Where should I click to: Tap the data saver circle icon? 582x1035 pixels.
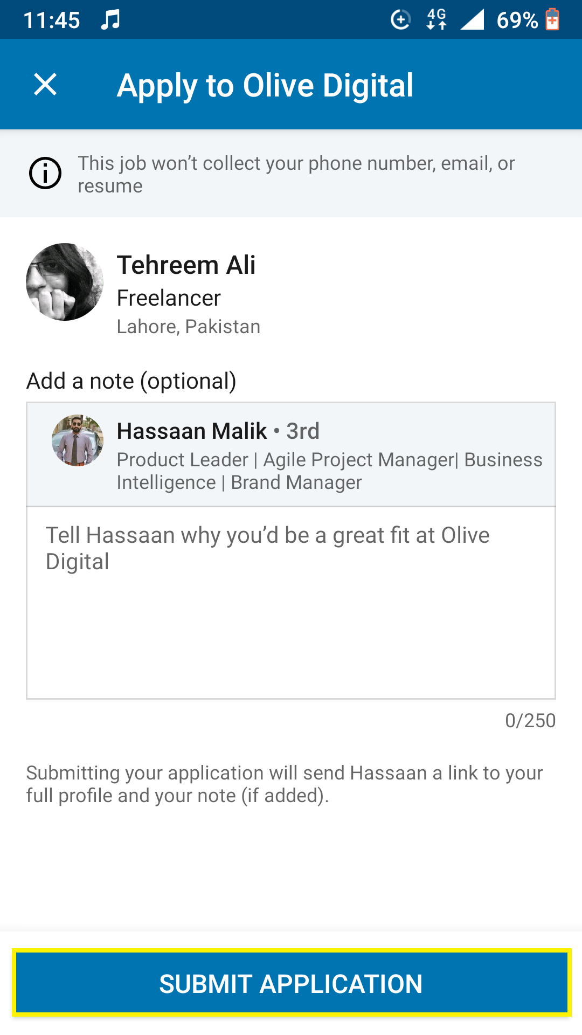coord(400,20)
